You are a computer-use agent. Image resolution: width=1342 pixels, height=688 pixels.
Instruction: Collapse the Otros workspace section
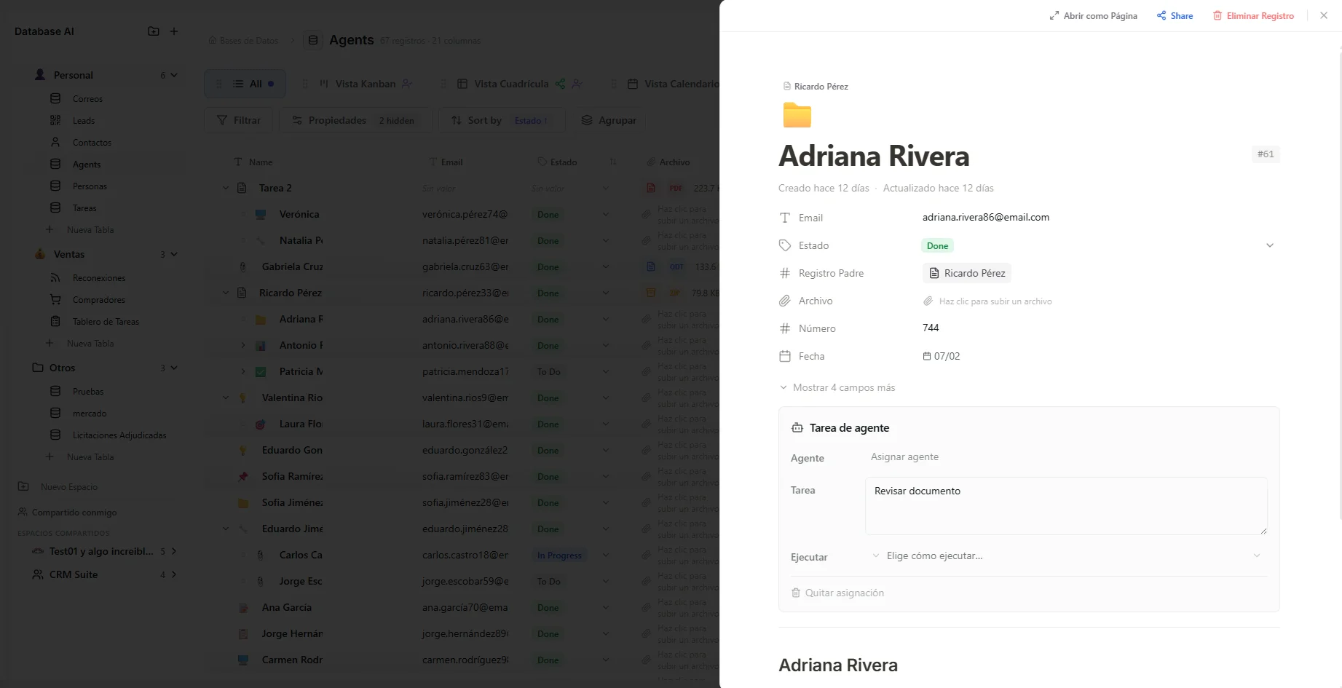[174, 368]
